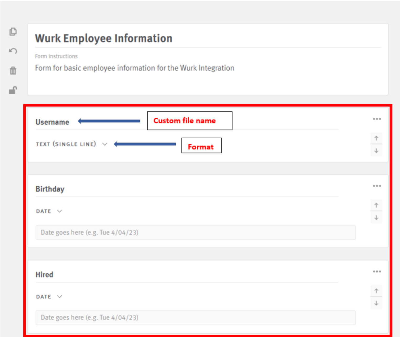Click the duplicate form copy icon
Screen dimensions: 400x337
[13, 32]
